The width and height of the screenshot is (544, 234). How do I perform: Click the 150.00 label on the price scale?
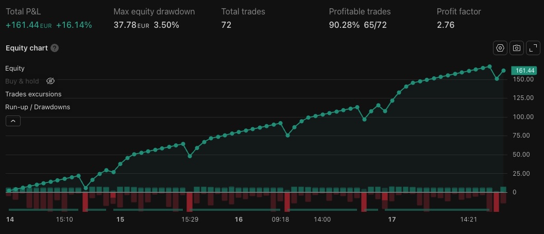[x=522, y=79]
